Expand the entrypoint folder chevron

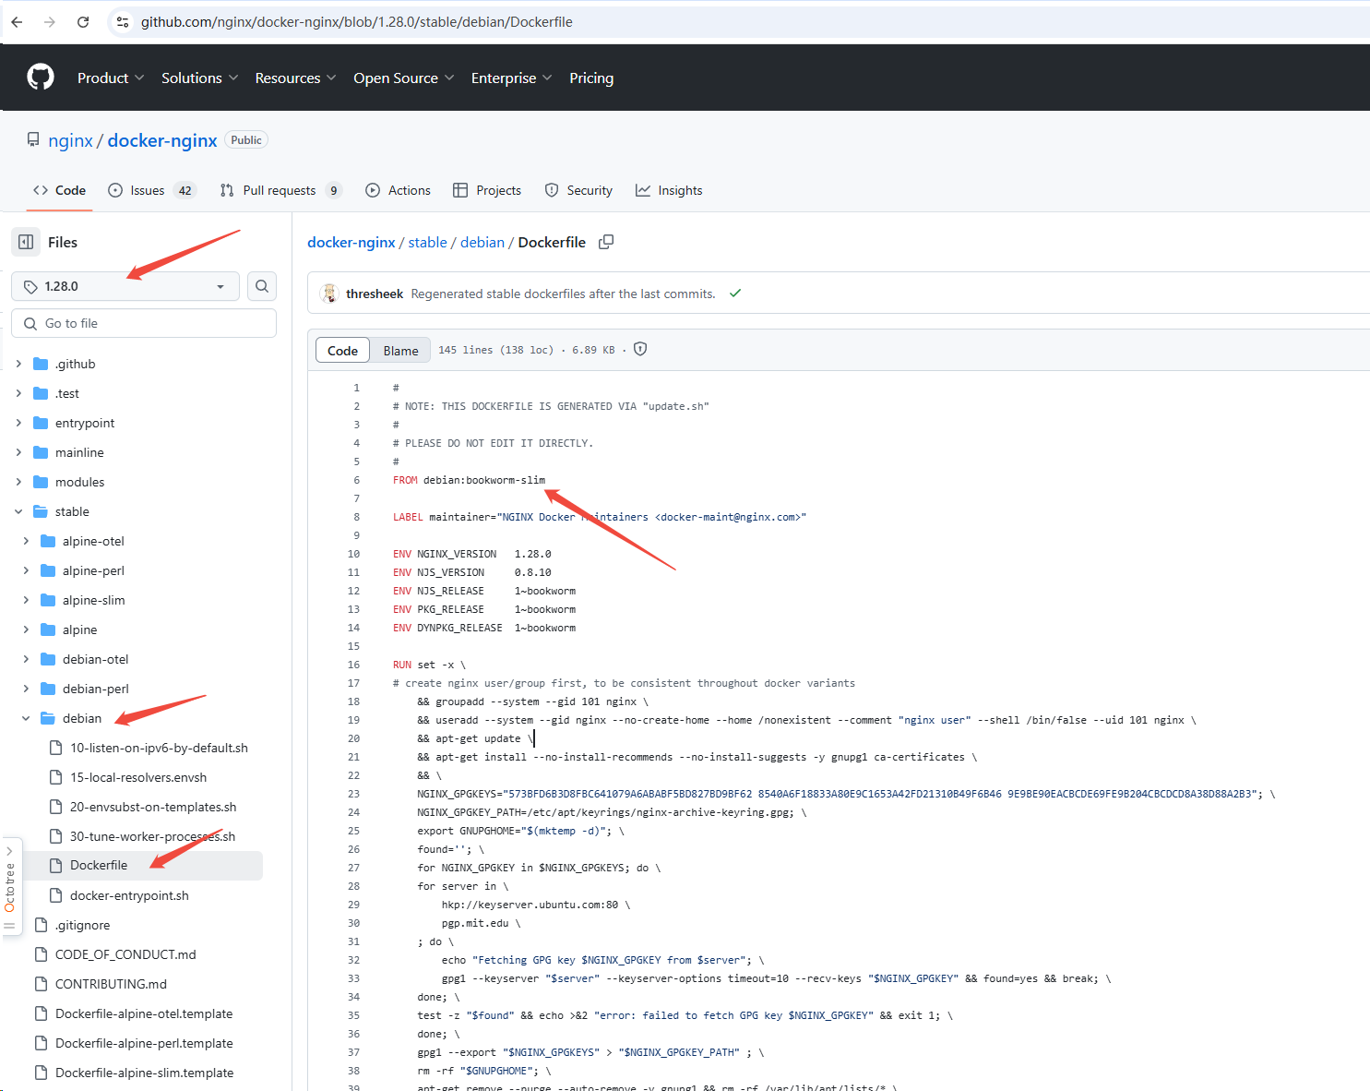point(18,423)
